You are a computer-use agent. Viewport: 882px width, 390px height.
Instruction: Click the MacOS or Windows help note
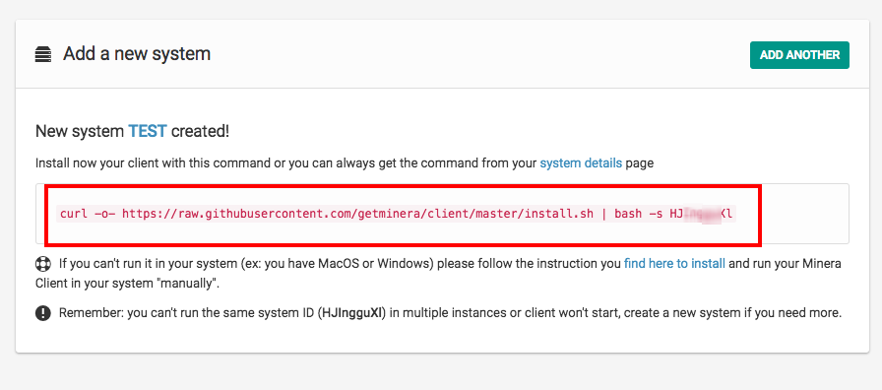(x=439, y=273)
